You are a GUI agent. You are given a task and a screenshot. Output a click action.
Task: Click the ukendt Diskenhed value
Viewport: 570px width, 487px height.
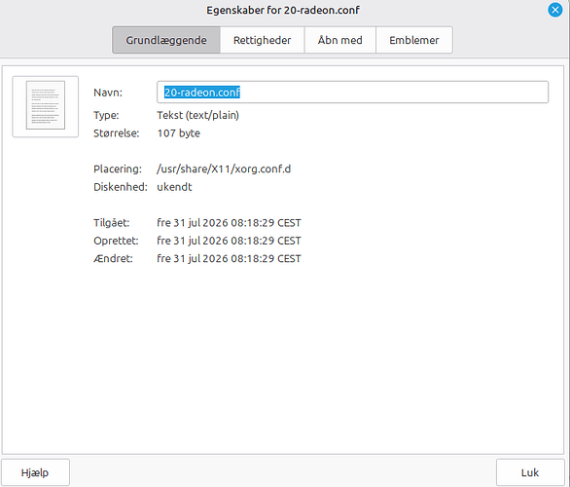coord(174,187)
